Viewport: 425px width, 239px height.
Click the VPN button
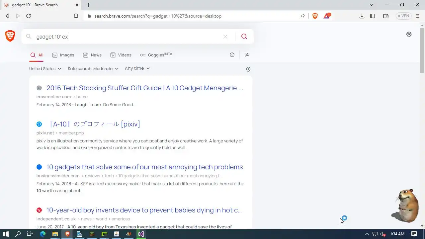403,16
